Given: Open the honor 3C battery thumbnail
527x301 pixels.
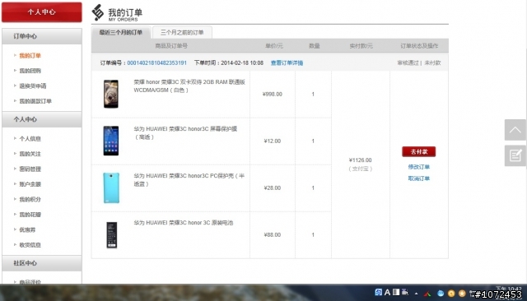Looking at the screenshot, I should [112, 235].
